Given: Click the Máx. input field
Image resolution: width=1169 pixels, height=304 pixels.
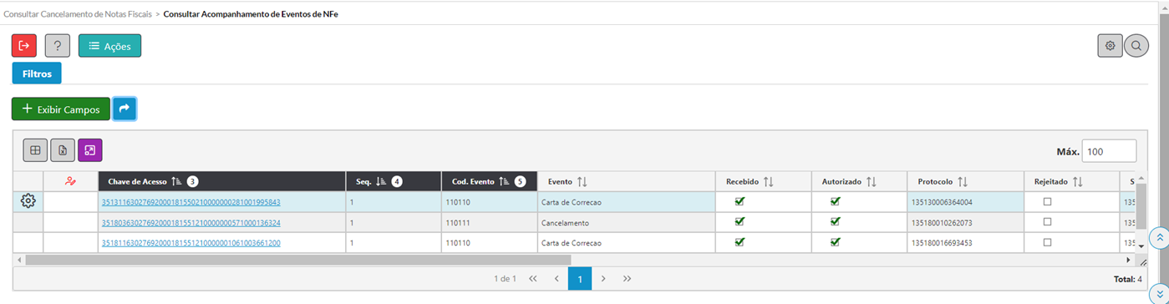Looking at the screenshot, I should (1109, 151).
